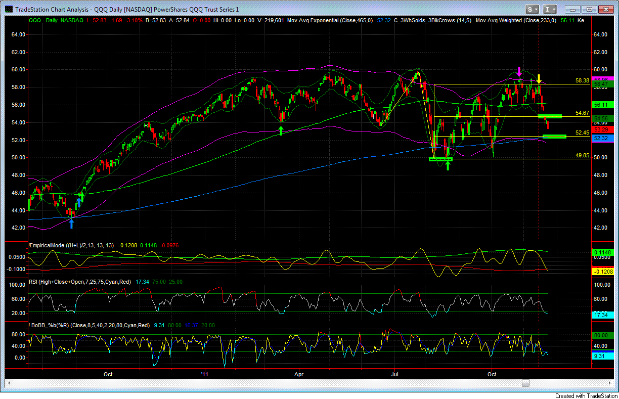Click the cyan 17.34 RSI axis tag

602,315
